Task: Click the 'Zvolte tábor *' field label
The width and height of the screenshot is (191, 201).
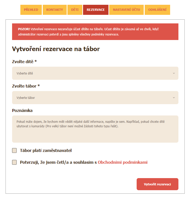Action: (x=26, y=86)
